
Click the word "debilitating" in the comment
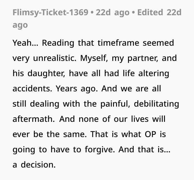click(x=156, y=104)
